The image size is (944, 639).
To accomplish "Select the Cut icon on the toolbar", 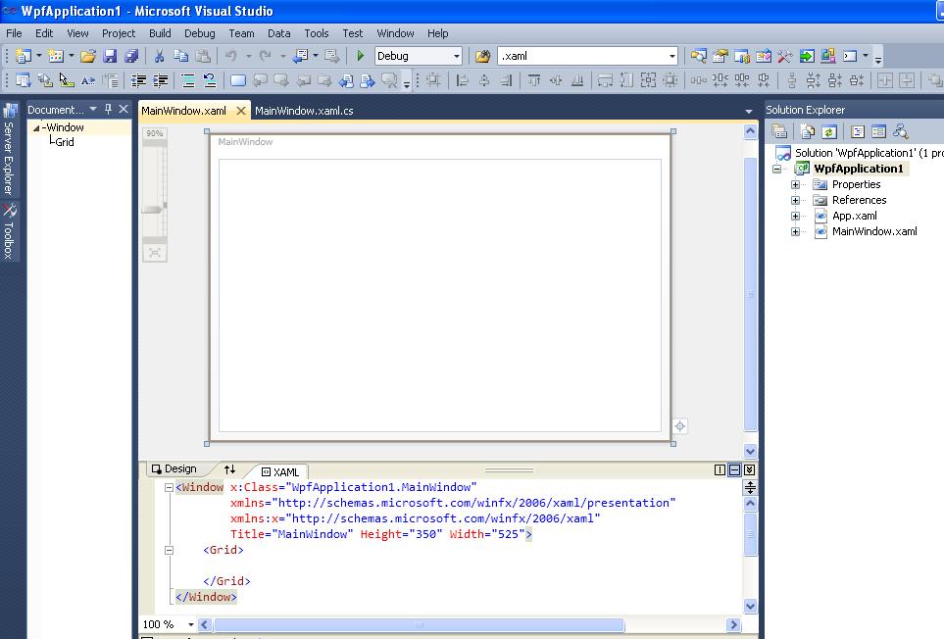I will (x=160, y=56).
